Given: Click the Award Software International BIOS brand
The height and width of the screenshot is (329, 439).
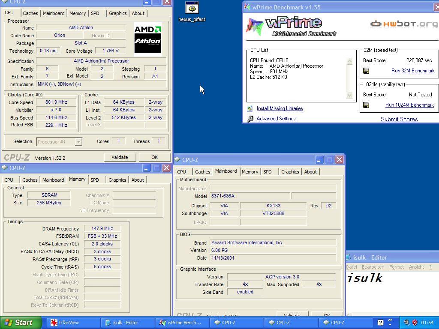Looking at the screenshot, I should pyautogui.click(x=273, y=242).
